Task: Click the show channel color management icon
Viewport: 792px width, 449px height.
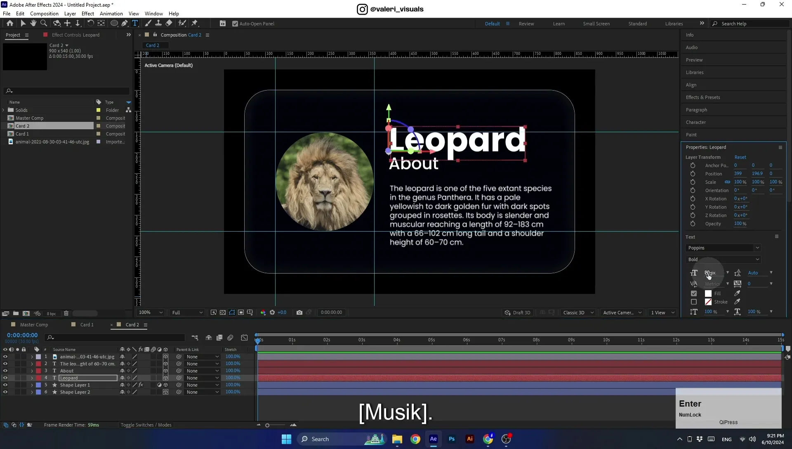Action: point(263,312)
